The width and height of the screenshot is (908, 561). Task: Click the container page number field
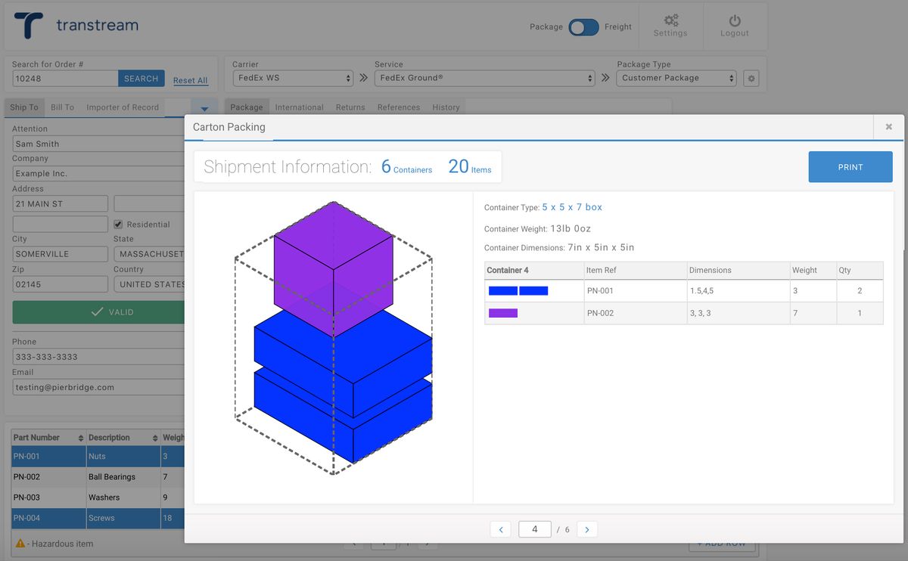tap(534, 529)
